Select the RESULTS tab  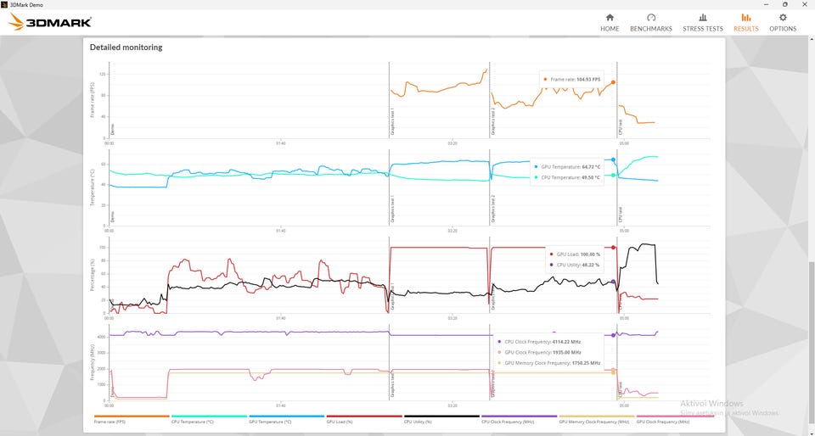pos(746,23)
